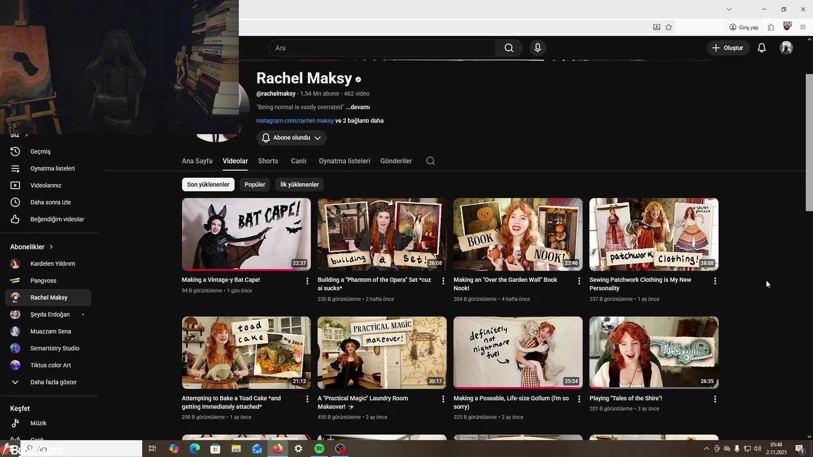Click the page vertical scrollbar
The height and width of the screenshot is (457, 813).
tap(809, 143)
